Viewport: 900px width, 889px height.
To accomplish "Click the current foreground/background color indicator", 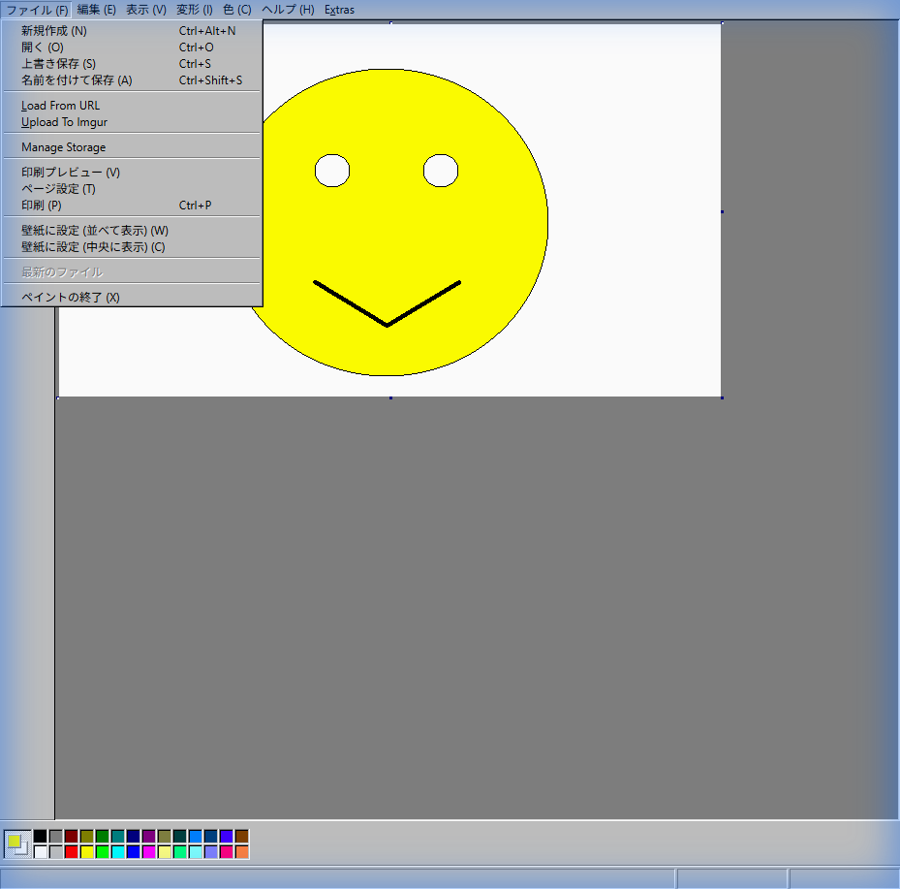I will click(17, 843).
